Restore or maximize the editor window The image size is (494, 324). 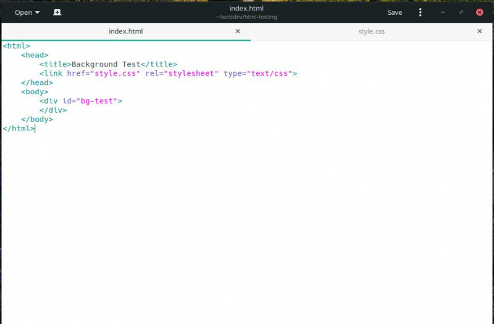[x=461, y=12]
